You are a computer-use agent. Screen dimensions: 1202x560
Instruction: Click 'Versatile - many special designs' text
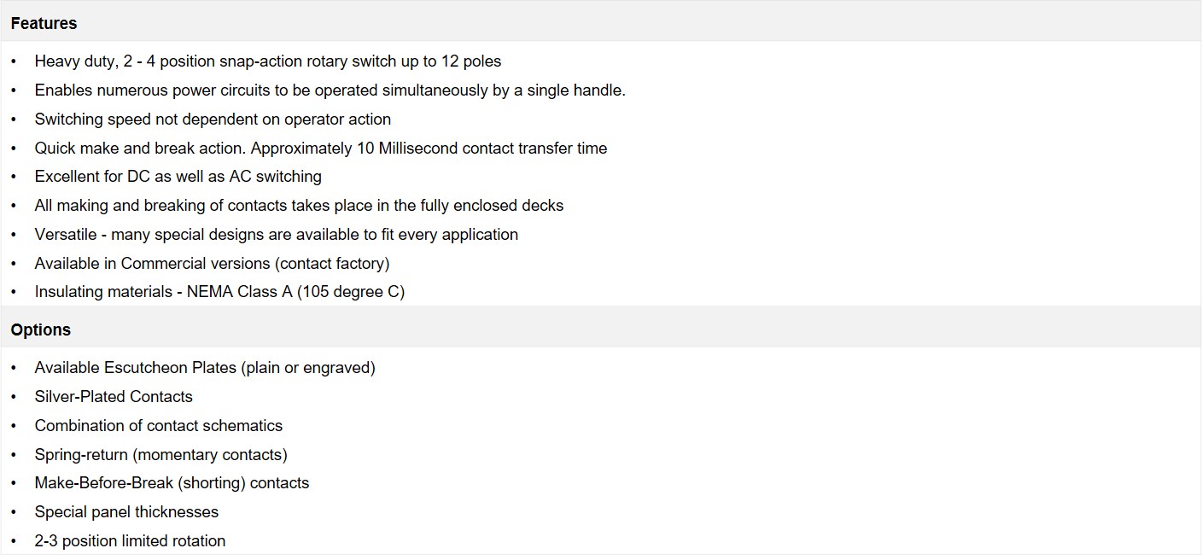coord(277,235)
